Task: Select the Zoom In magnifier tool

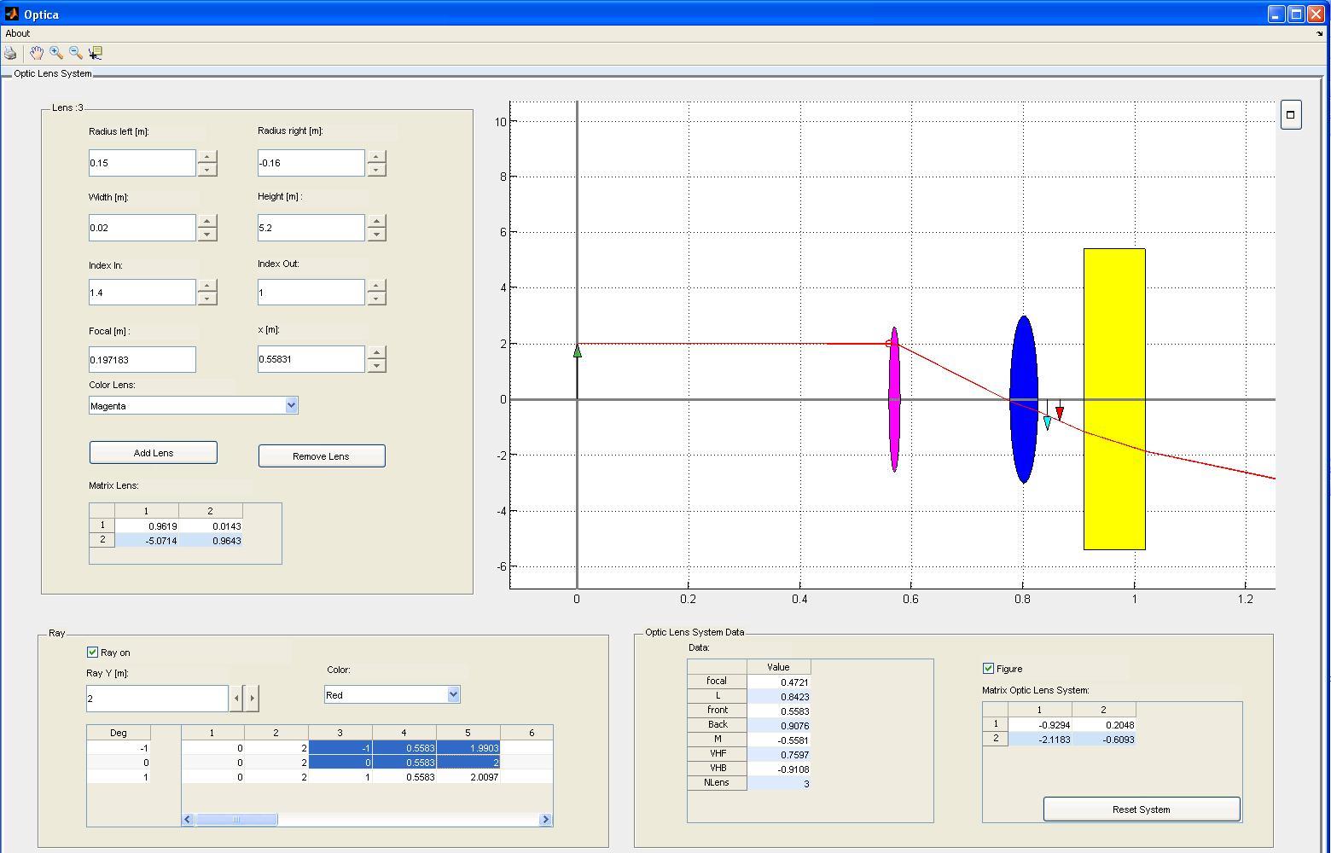Action: click(x=56, y=53)
